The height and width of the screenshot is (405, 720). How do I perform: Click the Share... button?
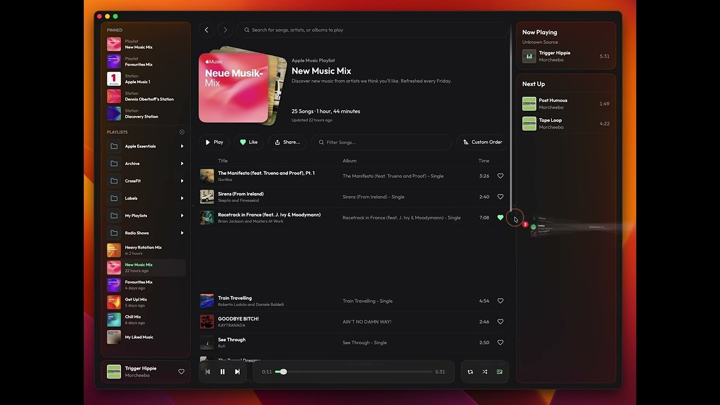(287, 142)
